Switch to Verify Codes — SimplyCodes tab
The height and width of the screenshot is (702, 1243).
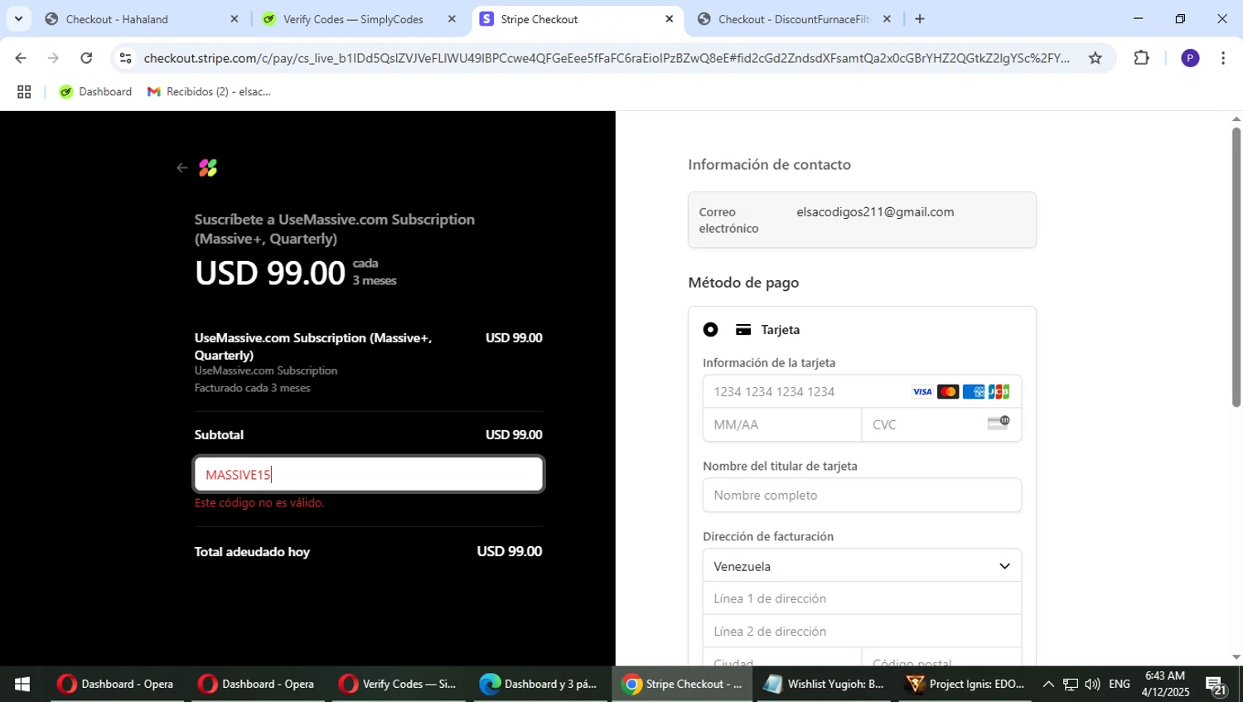pos(358,19)
